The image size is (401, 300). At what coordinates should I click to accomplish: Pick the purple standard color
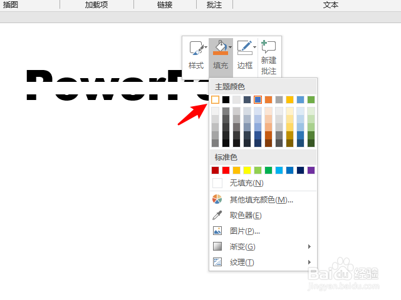coord(311,170)
